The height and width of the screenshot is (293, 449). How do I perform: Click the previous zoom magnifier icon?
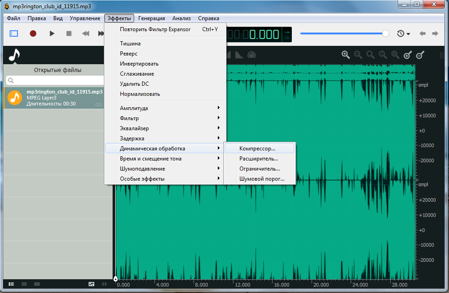click(395, 55)
